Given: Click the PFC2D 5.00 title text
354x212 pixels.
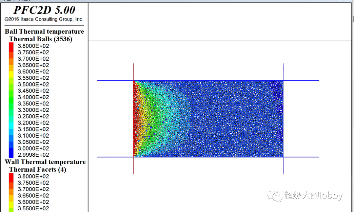Looking at the screenshot, I should pyautogui.click(x=44, y=10).
